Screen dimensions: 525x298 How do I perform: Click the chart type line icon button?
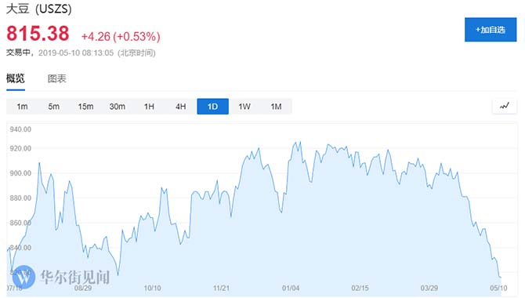pyautogui.click(x=505, y=107)
